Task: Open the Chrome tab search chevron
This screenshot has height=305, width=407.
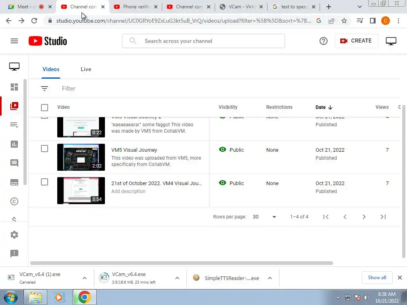Action: click(x=359, y=7)
